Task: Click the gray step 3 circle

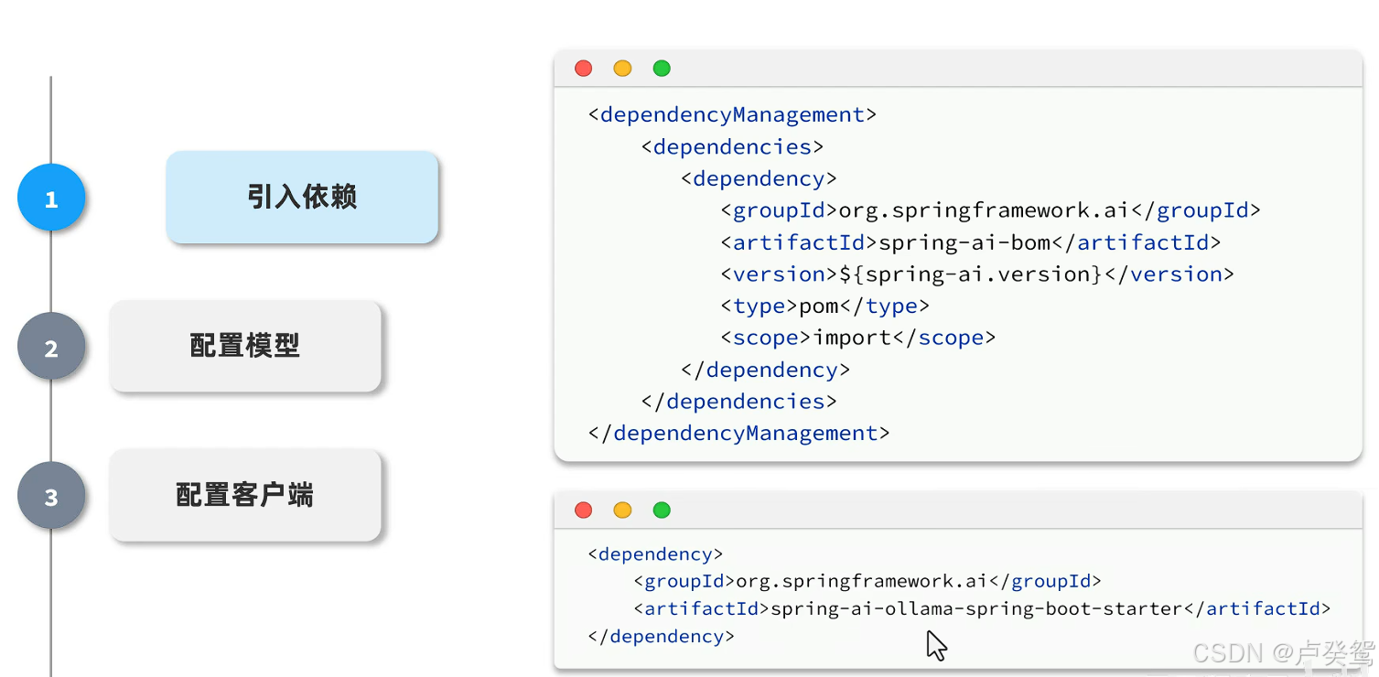Action: pyautogui.click(x=51, y=496)
